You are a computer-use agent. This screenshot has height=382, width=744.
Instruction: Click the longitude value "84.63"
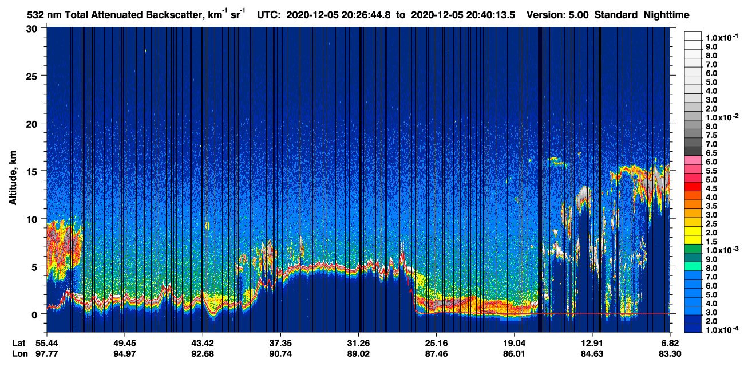pyautogui.click(x=592, y=353)
